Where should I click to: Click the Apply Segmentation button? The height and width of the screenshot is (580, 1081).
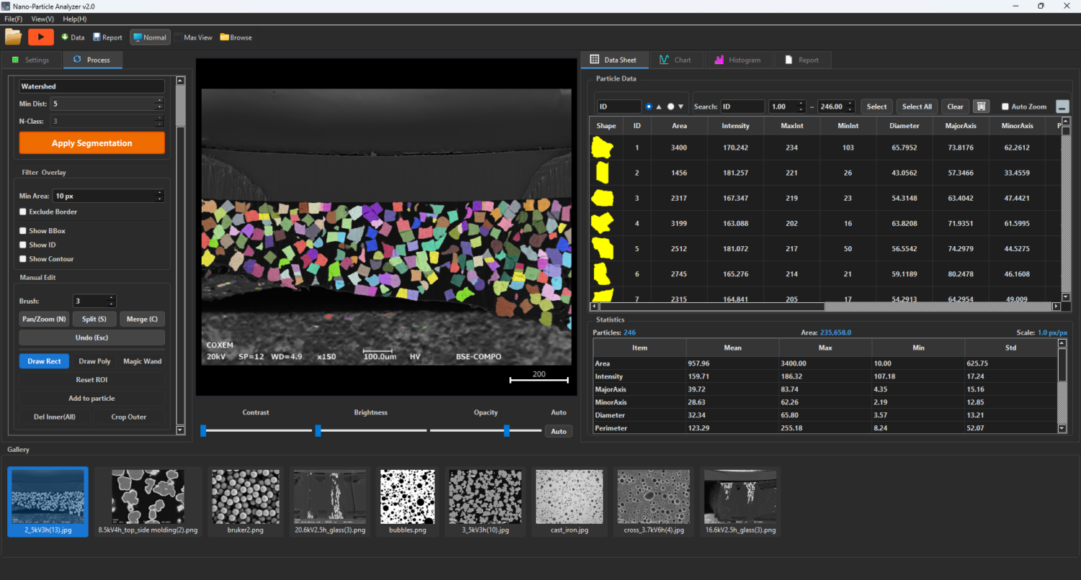(x=92, y=143)
